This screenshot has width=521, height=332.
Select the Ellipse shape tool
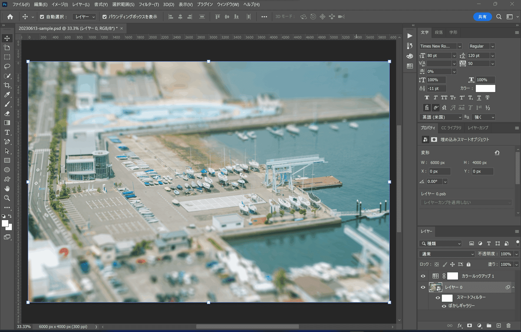tap(7, 170)
